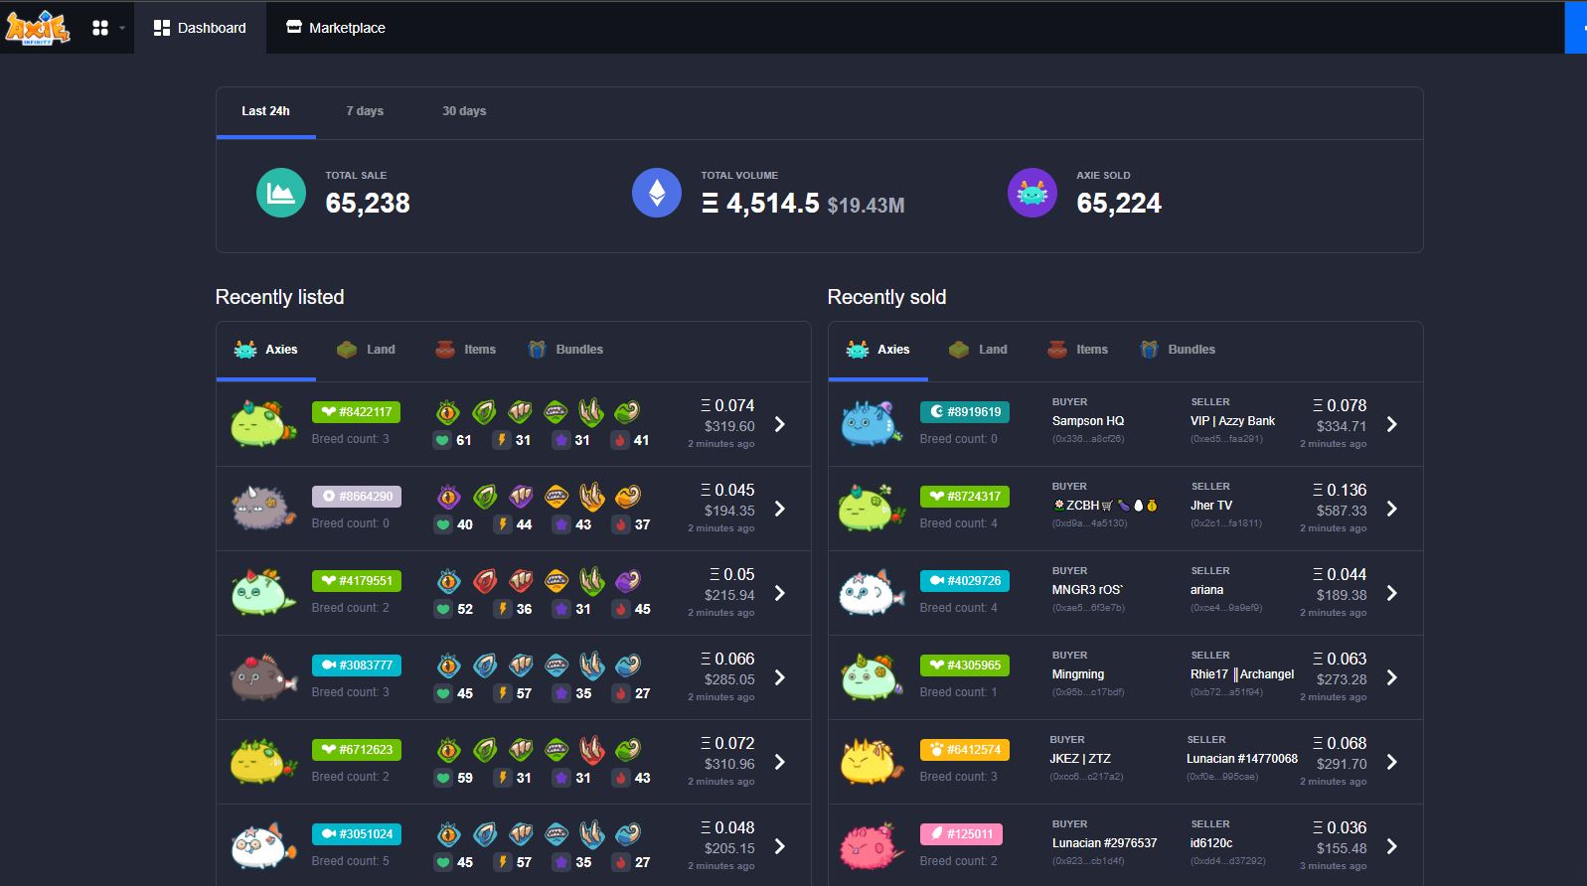Expand sold row priced 0.063 ETH
Viewport: 1587px width, 886px height.
click(x=1392, y=677)
